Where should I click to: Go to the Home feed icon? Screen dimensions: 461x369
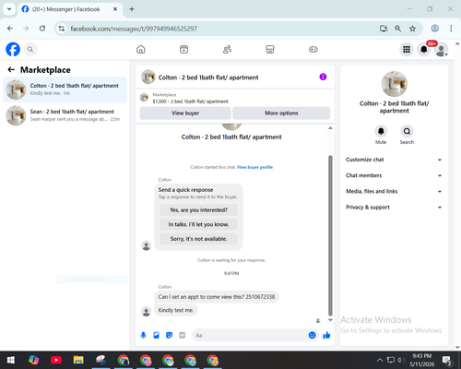(x=141, y=49)
